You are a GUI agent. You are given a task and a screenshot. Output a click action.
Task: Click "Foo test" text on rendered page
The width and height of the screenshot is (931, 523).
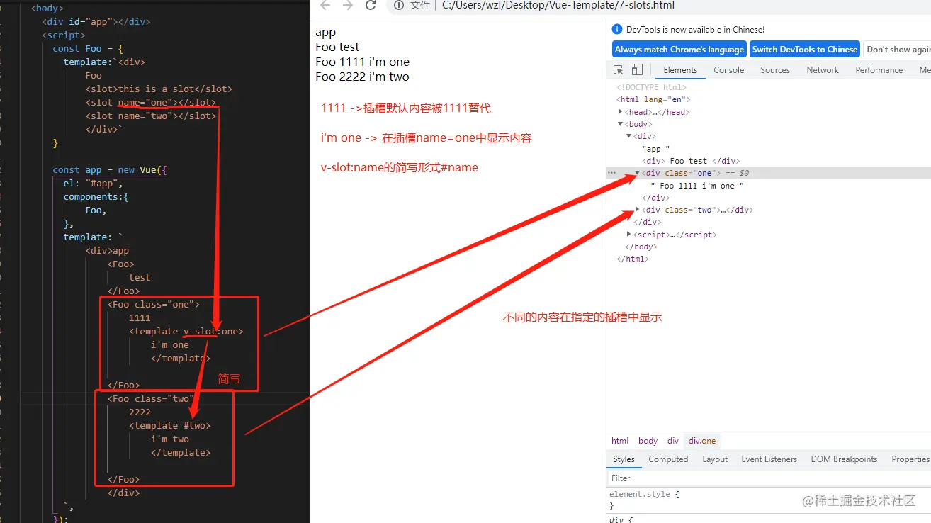(x=337, y=47)
